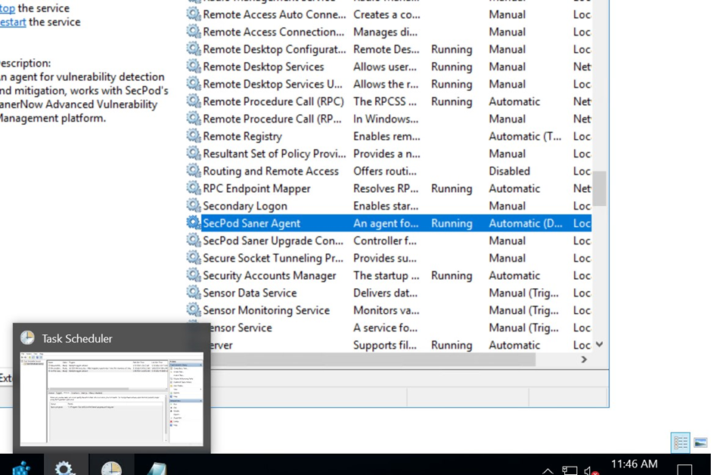This screenshot has width=711, height=475.
Task: Click the 'Creates a co...' description cell
Action: point(387,14)
